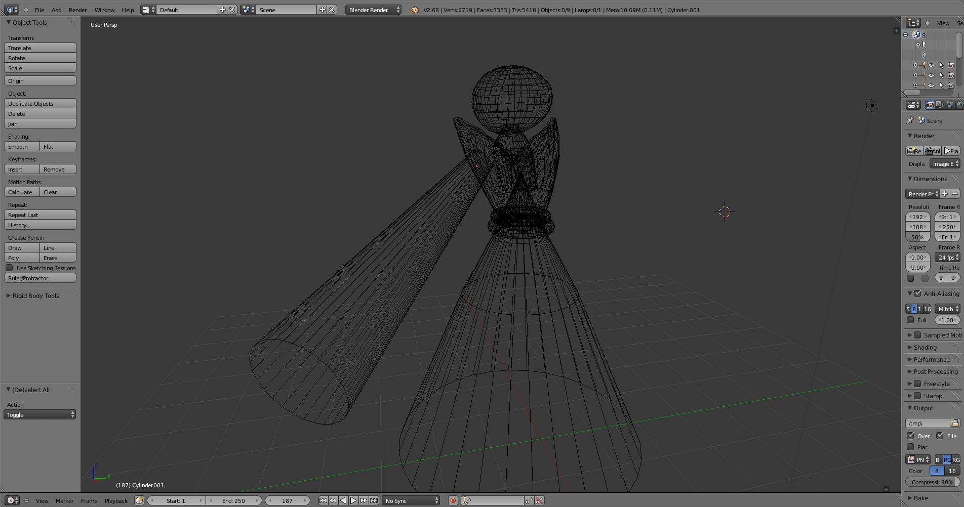The image size is (964, 507).
Task: Toggle use preview range clock icon
Action: click(x=139, y=500)
